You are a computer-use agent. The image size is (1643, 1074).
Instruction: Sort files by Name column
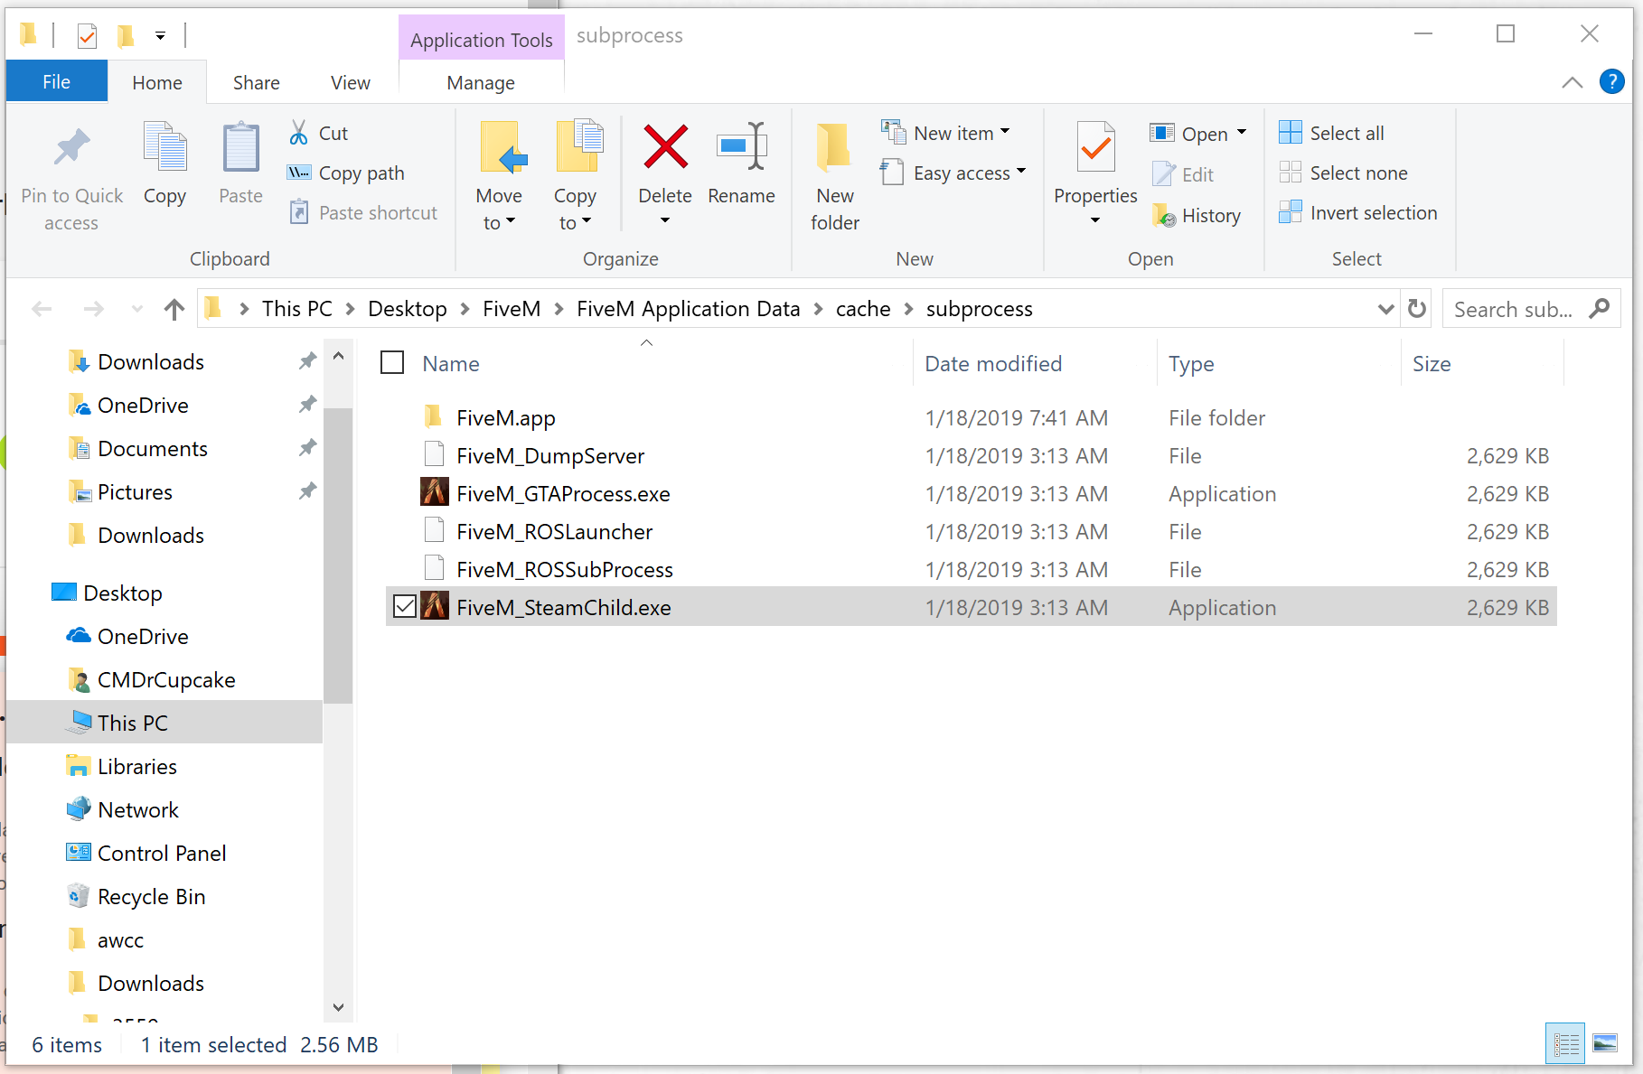[x=451, y=363]
